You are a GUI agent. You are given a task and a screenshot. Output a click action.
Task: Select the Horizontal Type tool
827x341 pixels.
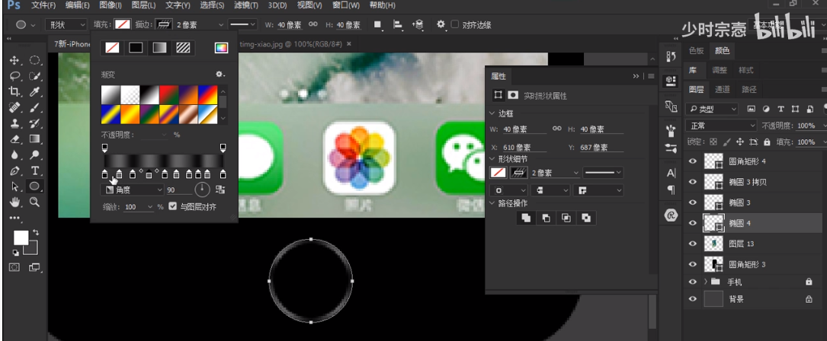(35, 170)
